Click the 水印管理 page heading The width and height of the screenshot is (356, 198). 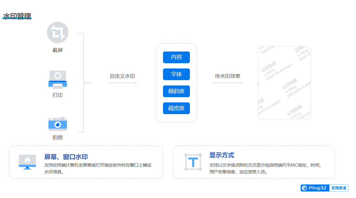pos(17,16)
